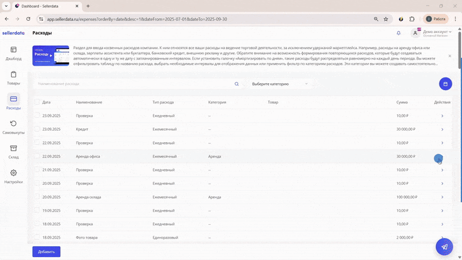Open the notifications bell icon
The width and height of the screenshot is (462, 260).
click(398, 33)
